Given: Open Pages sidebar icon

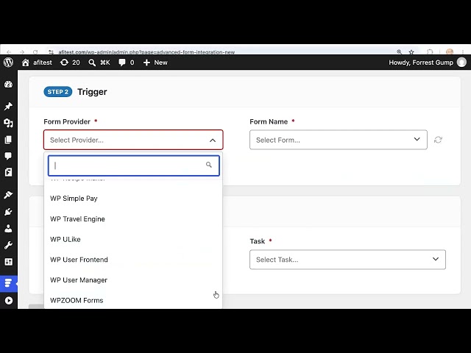Looking at the screenshot, I should (x=8, y=140).
